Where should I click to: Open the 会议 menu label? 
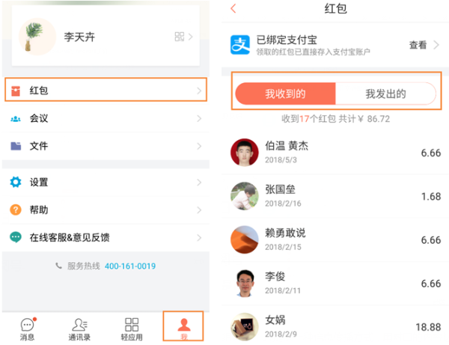[x=39, y=118]
